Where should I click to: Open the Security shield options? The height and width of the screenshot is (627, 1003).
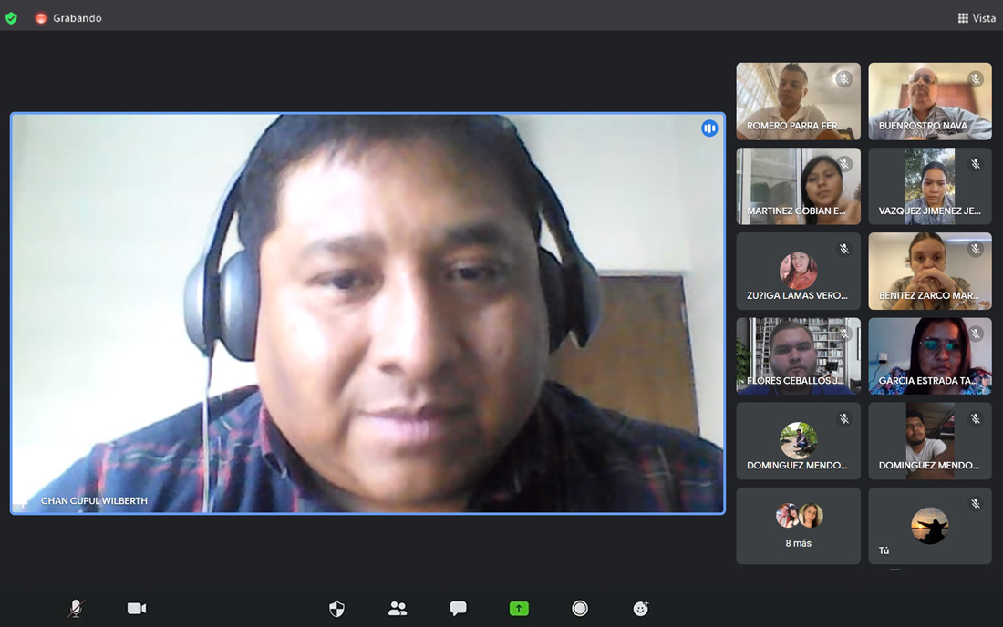pos(336,609)
